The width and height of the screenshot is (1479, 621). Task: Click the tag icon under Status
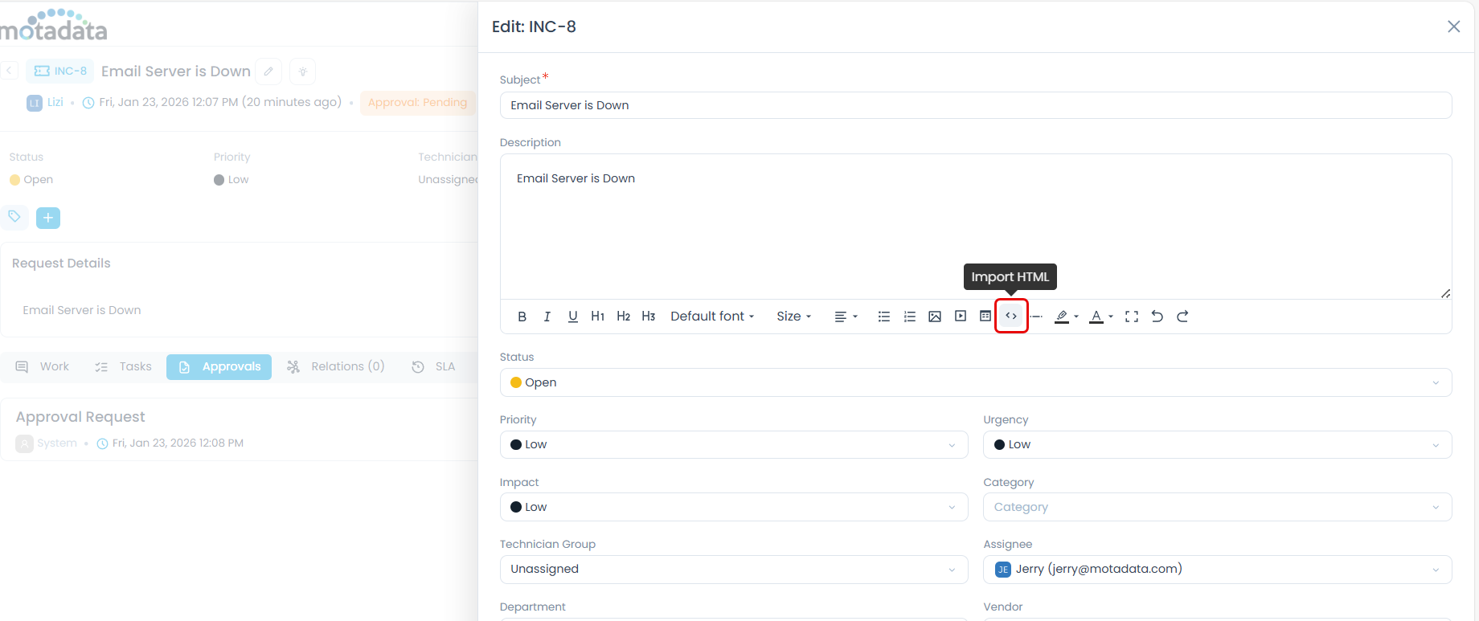point(14,217)
